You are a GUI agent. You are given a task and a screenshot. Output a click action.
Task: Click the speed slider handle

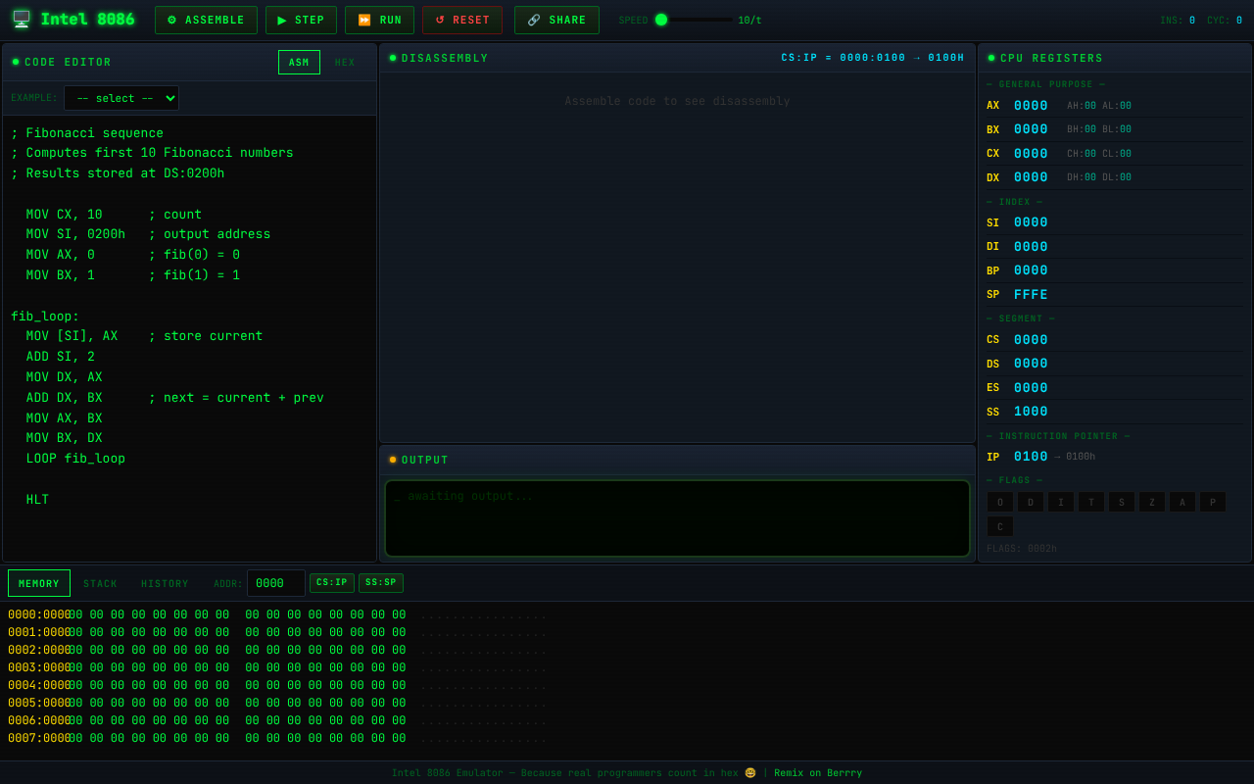tap(661, 20)
